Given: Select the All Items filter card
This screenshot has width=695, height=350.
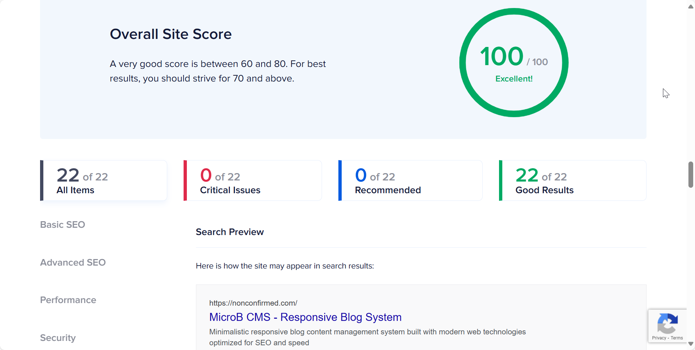Looking at the screenshot, I should [x=103, y=180].
